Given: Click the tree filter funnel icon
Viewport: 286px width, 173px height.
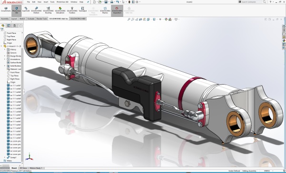Looking at the screenshot, I should [x=2, y=29].
